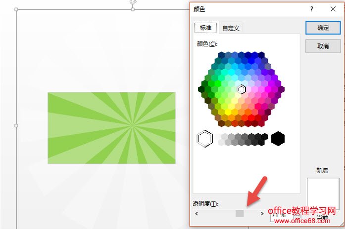Click the transparency slider left arrow
The width and height of the screenshot is (345, 229).
(x=197, y=213)
